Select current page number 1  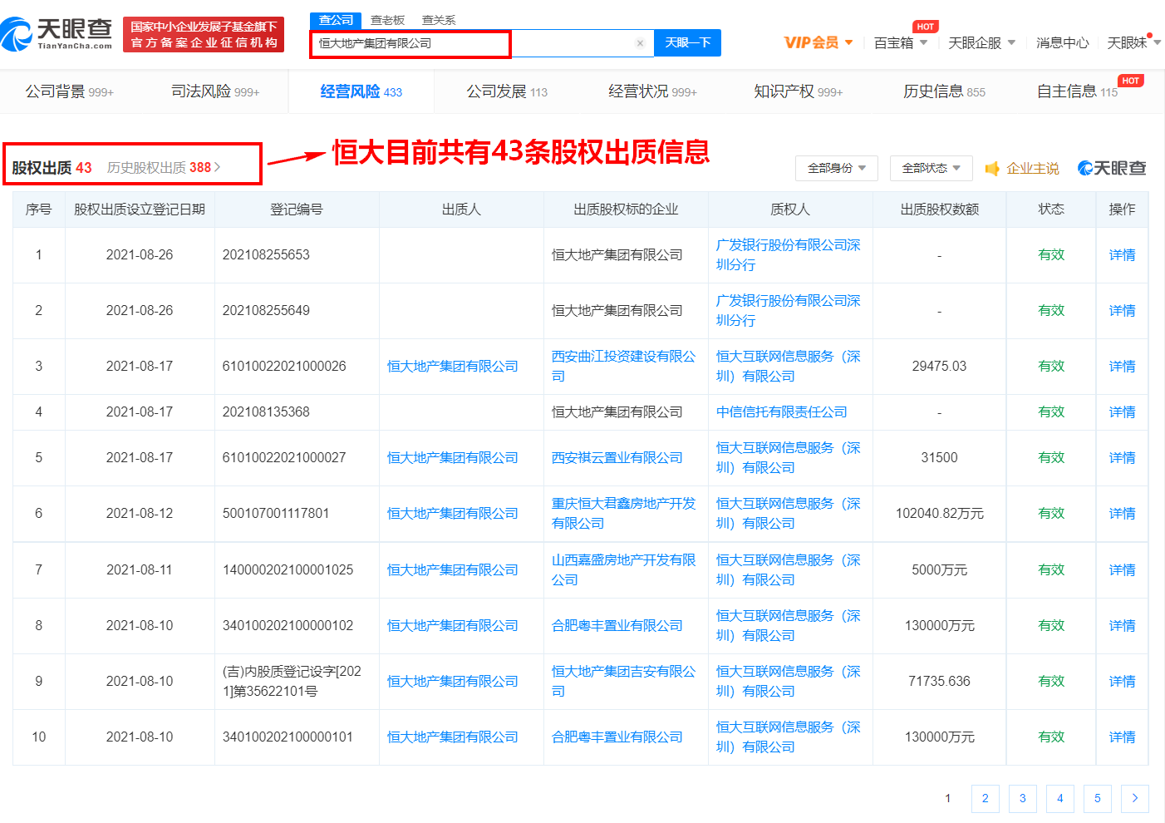(947, 798)
